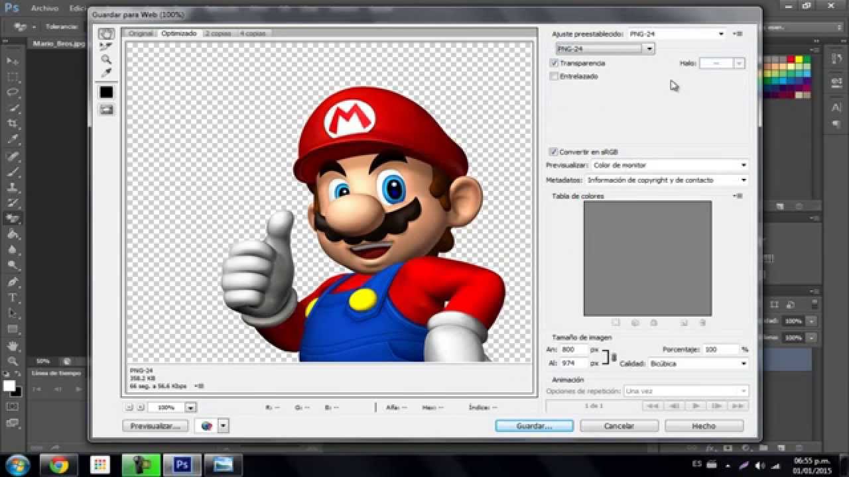Select the Dodge tool
Viewport: 849px width, 477px height.
tap(13, 266)
